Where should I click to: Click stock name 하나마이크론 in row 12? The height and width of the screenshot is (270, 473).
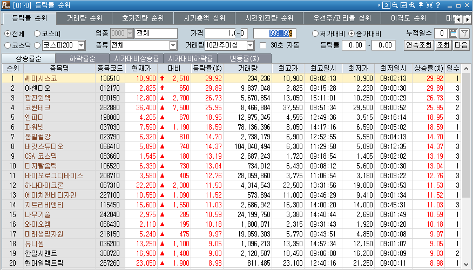[44, 185]
